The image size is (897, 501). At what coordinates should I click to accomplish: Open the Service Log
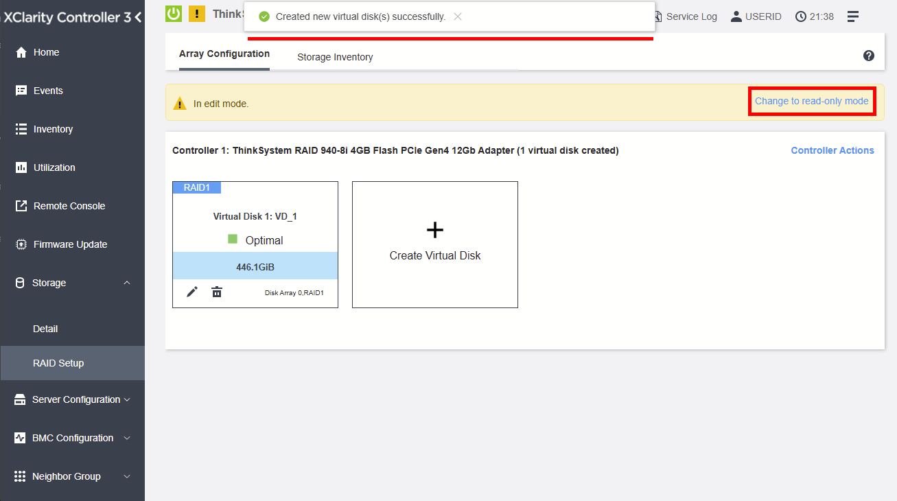(692, 16)
